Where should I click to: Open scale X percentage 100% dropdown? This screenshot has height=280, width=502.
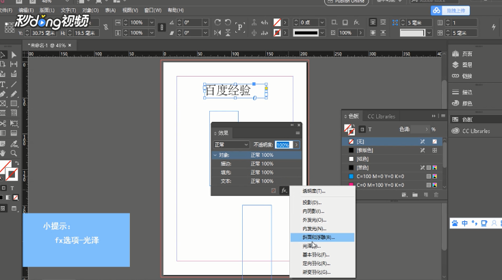click(152, 23)
